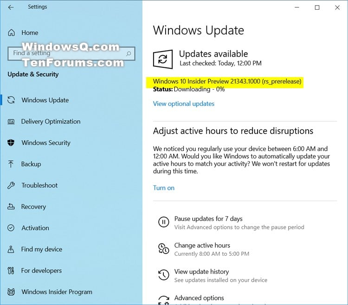Choose Pause updates for 7 days

(x=208, y=219)
